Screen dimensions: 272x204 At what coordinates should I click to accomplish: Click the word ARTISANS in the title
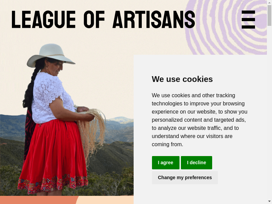tap(154, 19)
